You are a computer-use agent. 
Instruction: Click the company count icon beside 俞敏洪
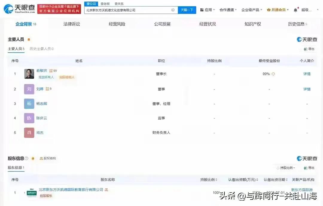[x=51, y=71]
